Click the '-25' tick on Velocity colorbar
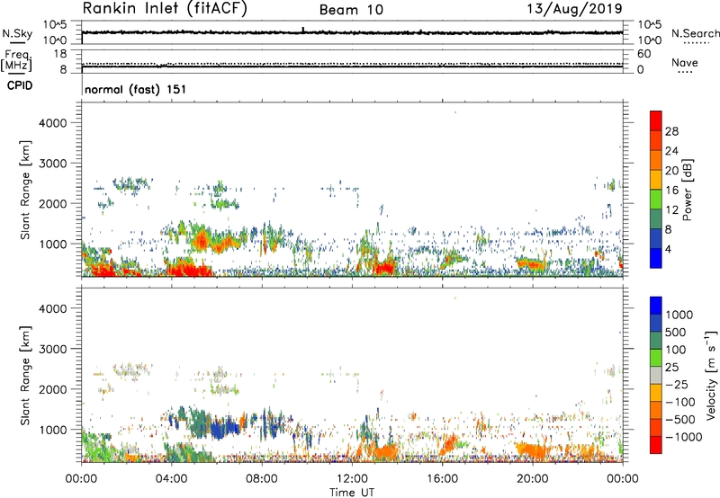 pos(677,384)
